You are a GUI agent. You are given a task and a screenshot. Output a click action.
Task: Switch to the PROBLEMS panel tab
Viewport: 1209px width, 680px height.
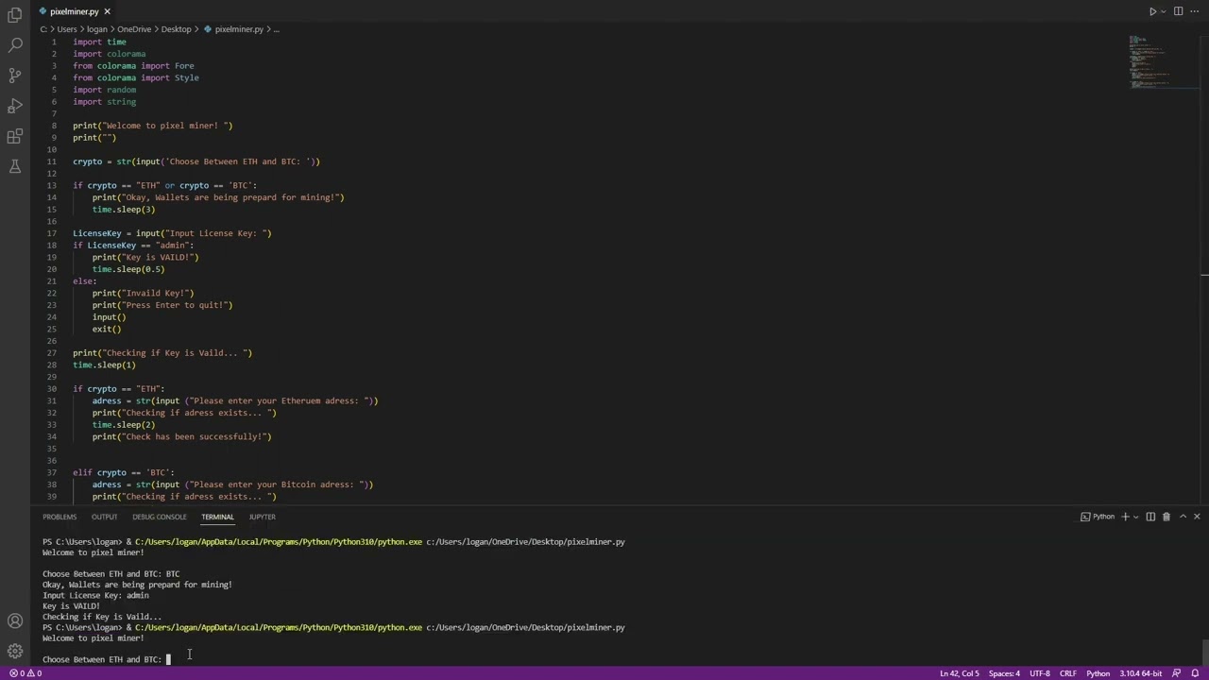click(x=60, y=517)
